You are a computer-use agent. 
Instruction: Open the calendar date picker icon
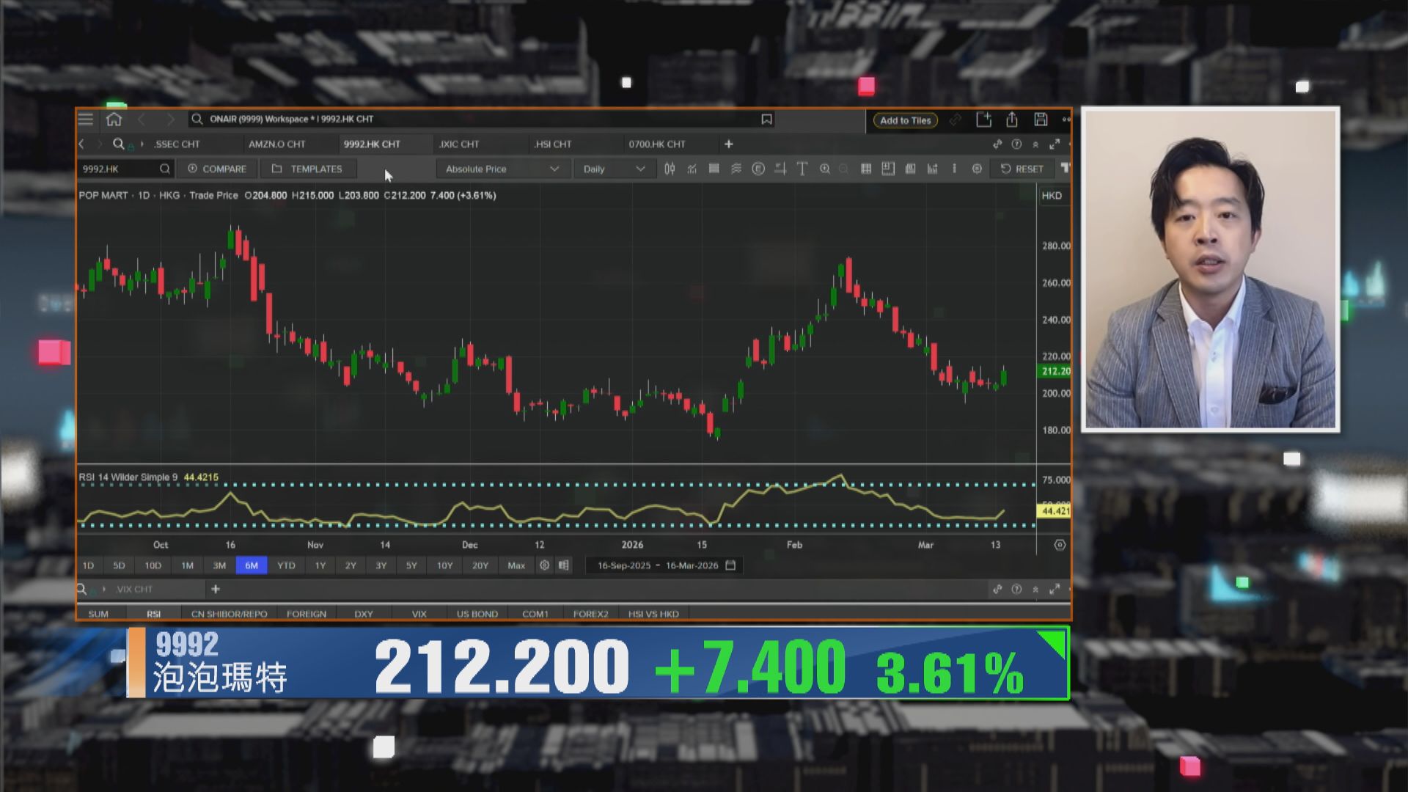730,565
